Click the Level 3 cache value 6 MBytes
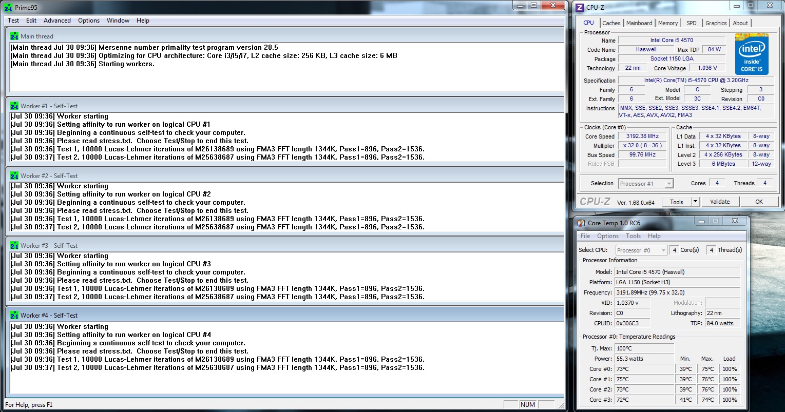785x412 pixels. coord(723,164)
